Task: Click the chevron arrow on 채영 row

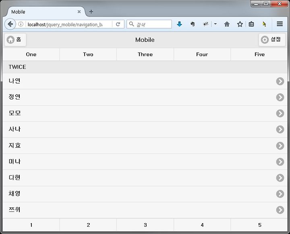Action: [280, 194]
